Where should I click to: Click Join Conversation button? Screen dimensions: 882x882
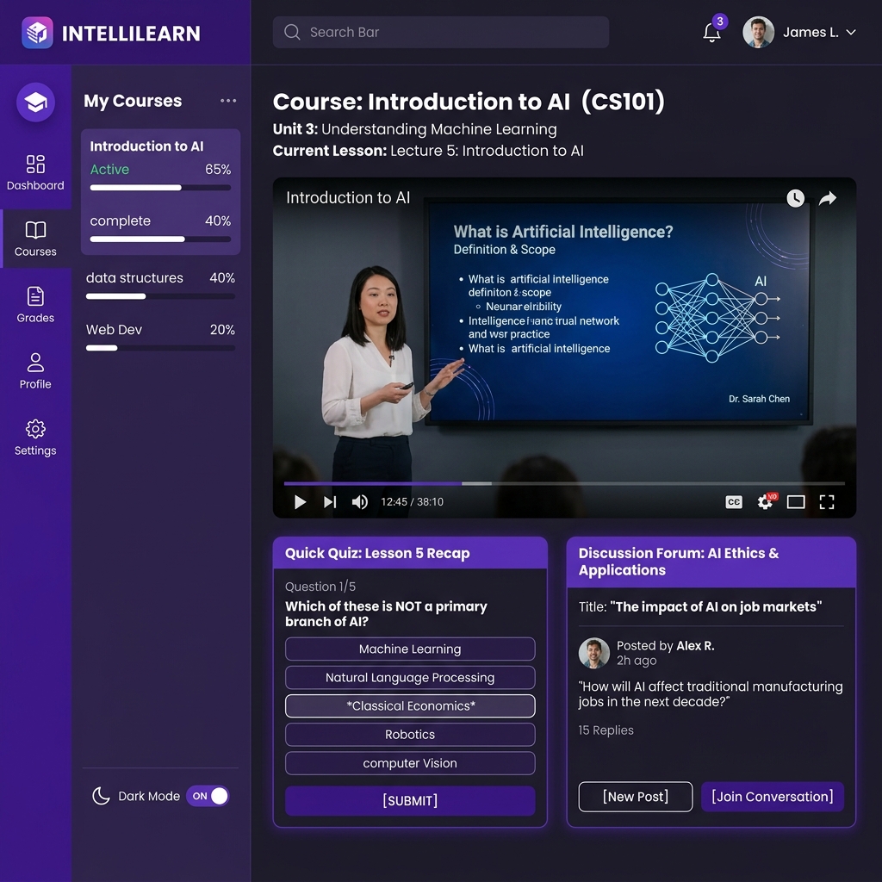pyautogui.click(x=773, y=797)
